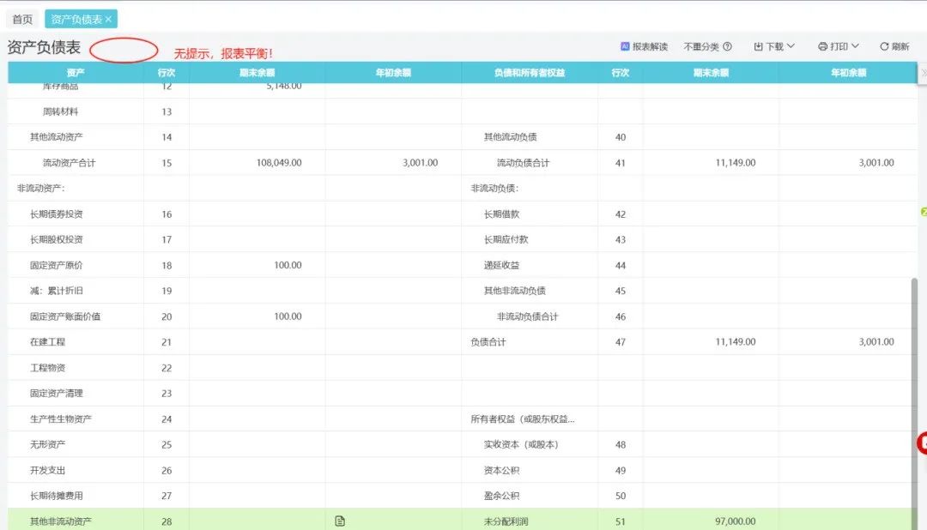Click the printer 打印 icon
The width and height of the screenshot is (927, 530).
(x=821, y=45)
